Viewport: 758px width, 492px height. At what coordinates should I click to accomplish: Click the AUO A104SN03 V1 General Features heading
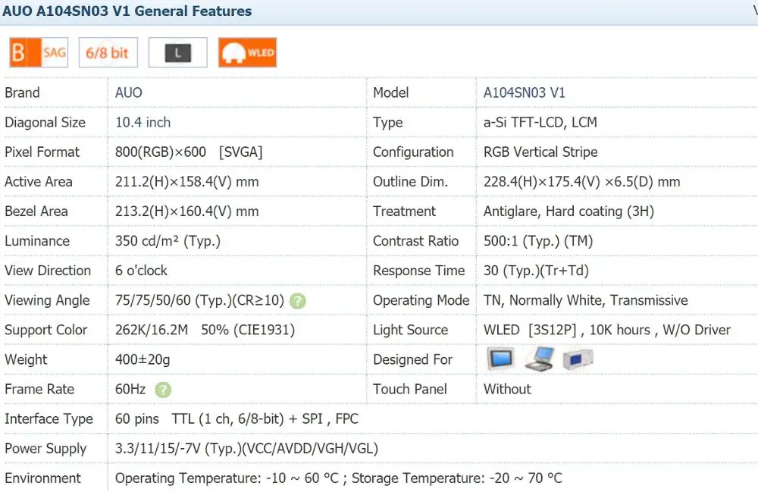tap(127, 11)
